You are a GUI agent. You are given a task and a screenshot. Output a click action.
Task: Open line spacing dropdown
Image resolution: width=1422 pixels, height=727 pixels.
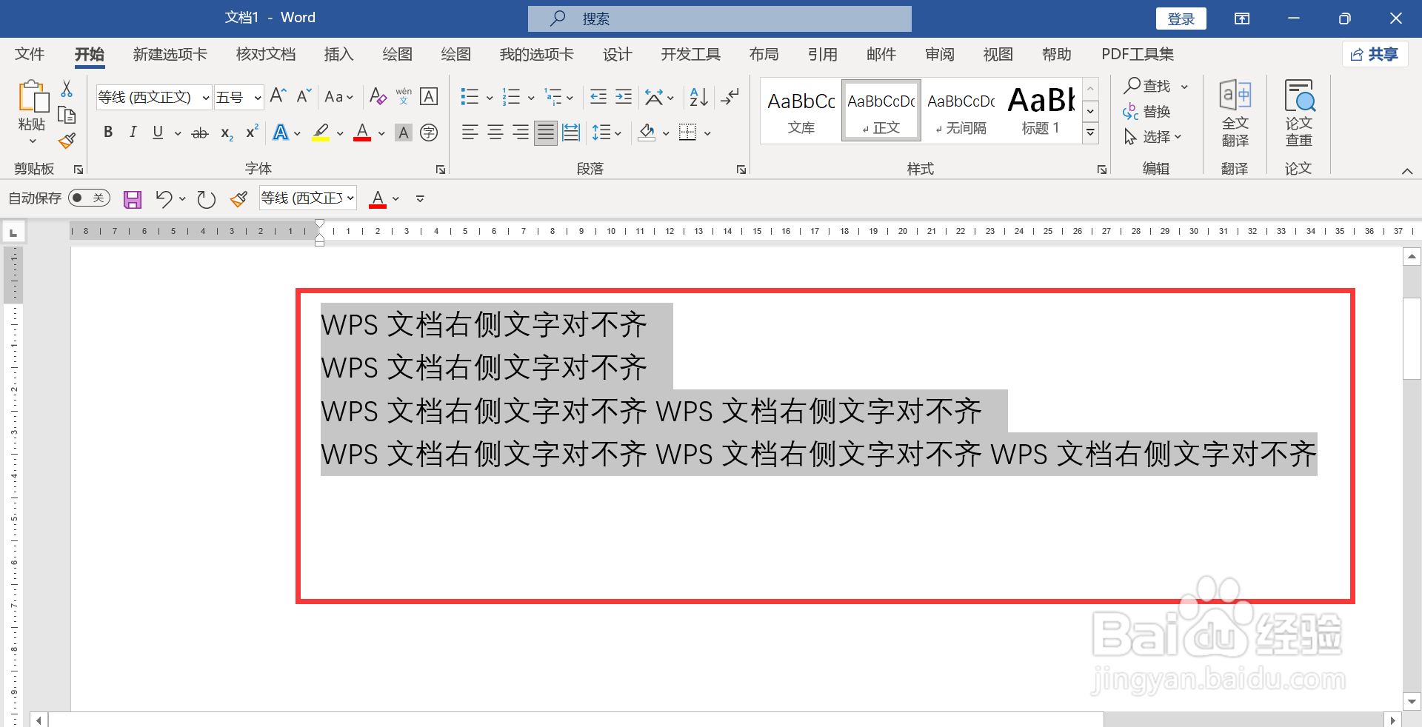607,133
